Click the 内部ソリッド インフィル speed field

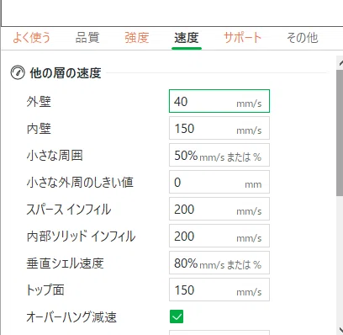[x=219, y=236]
